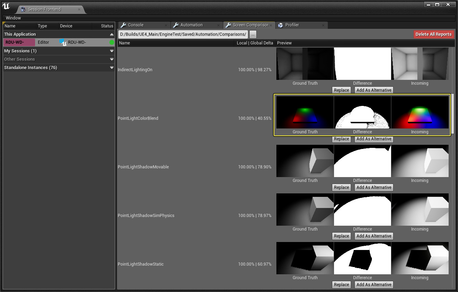Click the RDU-WD device platform icon
This screenshot has height=292, width=458.
click(63, 42)
